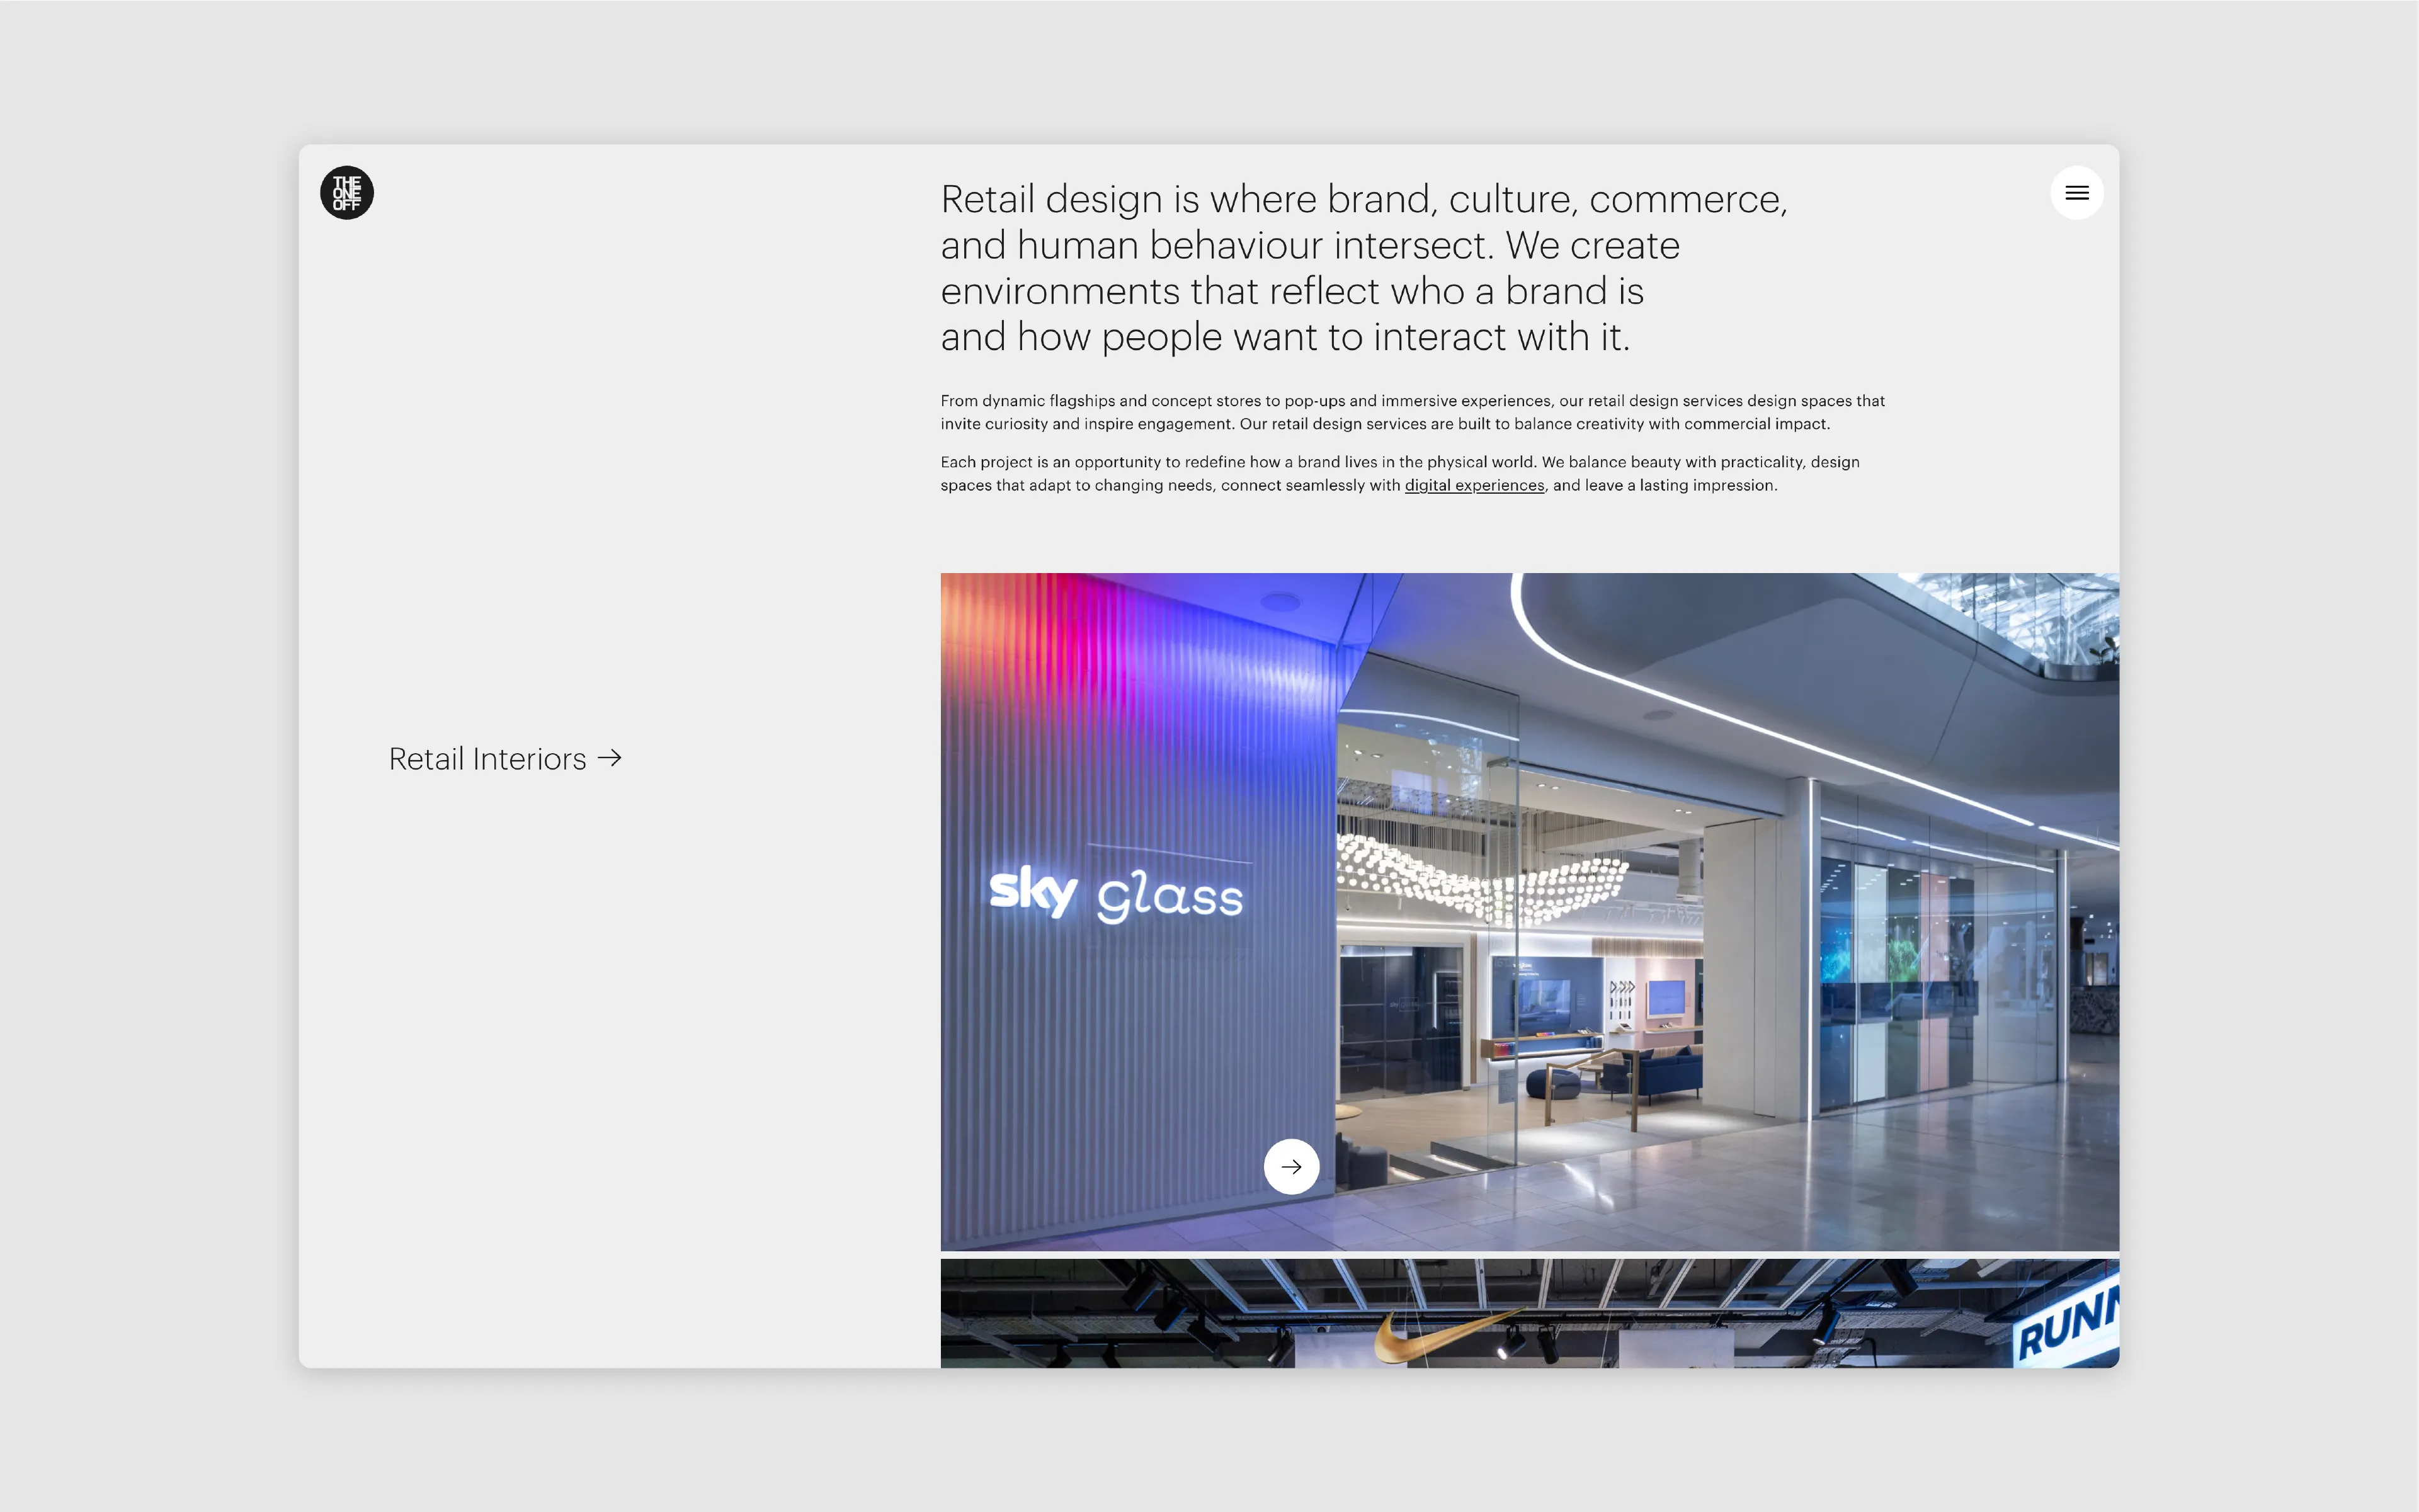Open the hamburger menu
Image resolution: width=2419 pixels, height=1512 pixels.
(x=2076, y=193)
